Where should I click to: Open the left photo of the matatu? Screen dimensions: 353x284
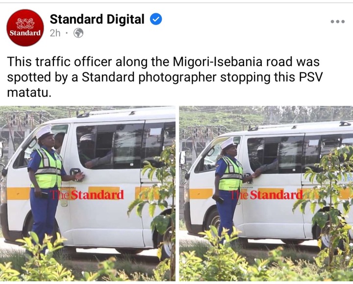click(88, 193)
